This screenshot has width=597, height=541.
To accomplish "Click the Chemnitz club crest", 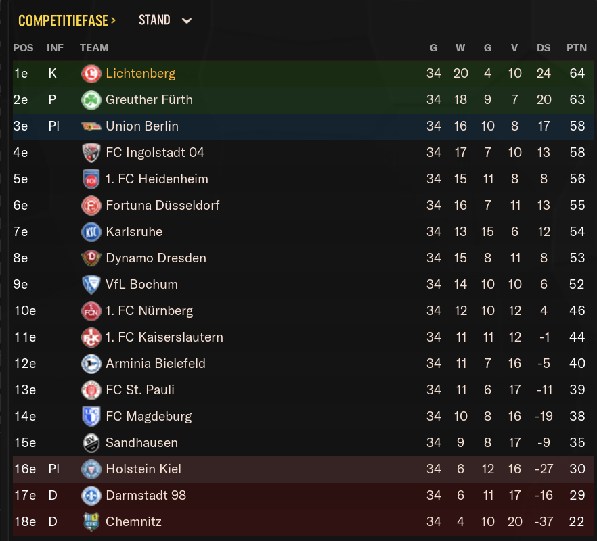I will (x=91, y=521).
